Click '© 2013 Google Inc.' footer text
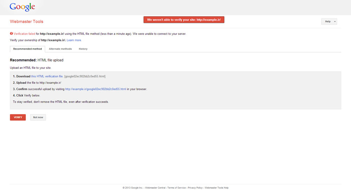 click(x=133, y=188)
